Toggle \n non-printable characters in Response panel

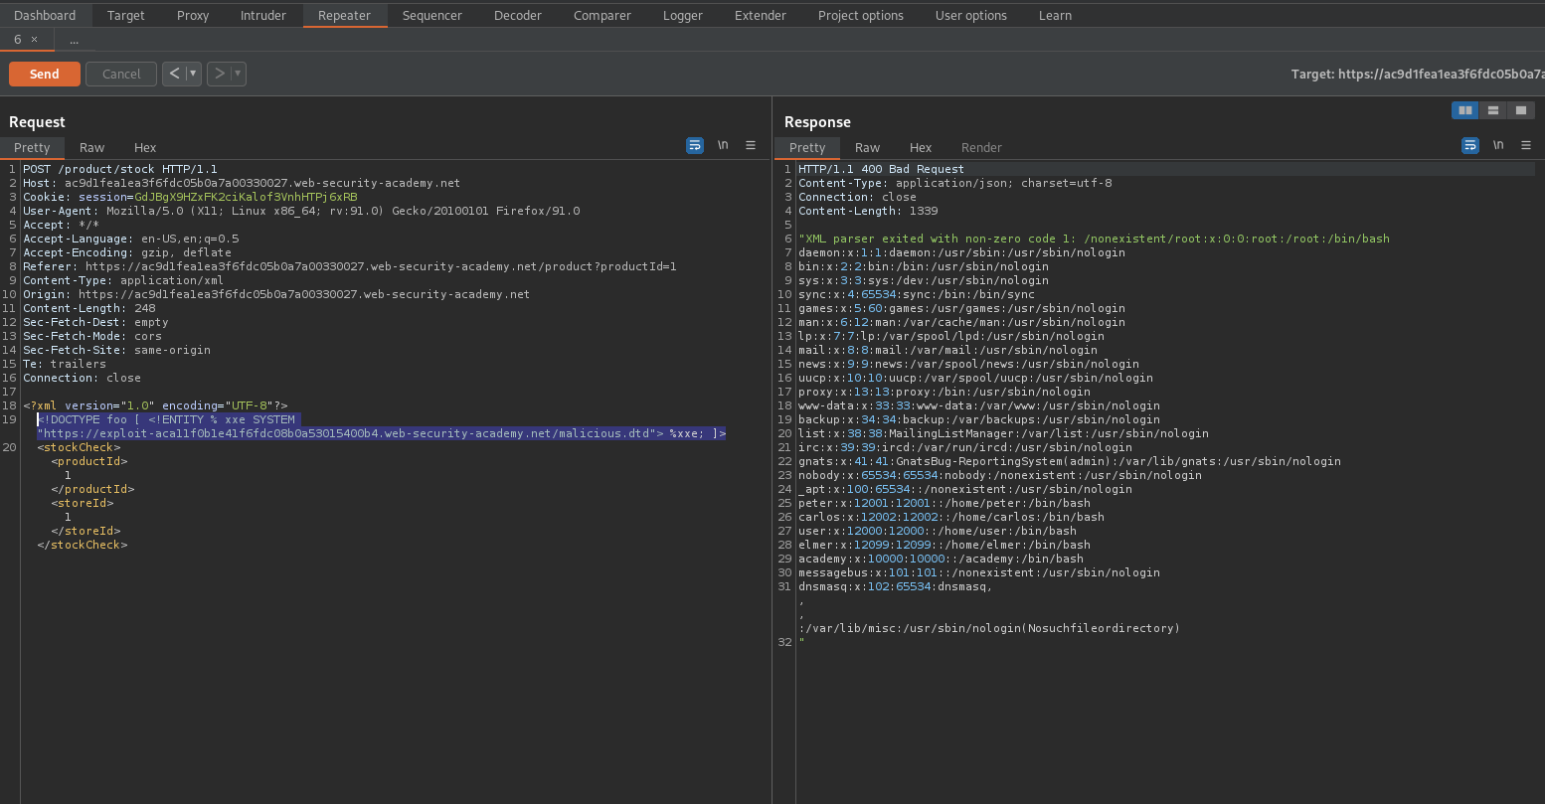[x=1498, y=145]
